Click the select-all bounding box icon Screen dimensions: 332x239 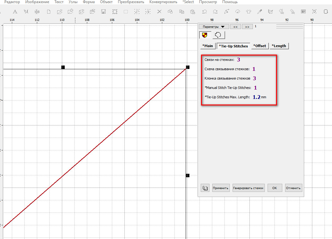click(x=115, y=12)
